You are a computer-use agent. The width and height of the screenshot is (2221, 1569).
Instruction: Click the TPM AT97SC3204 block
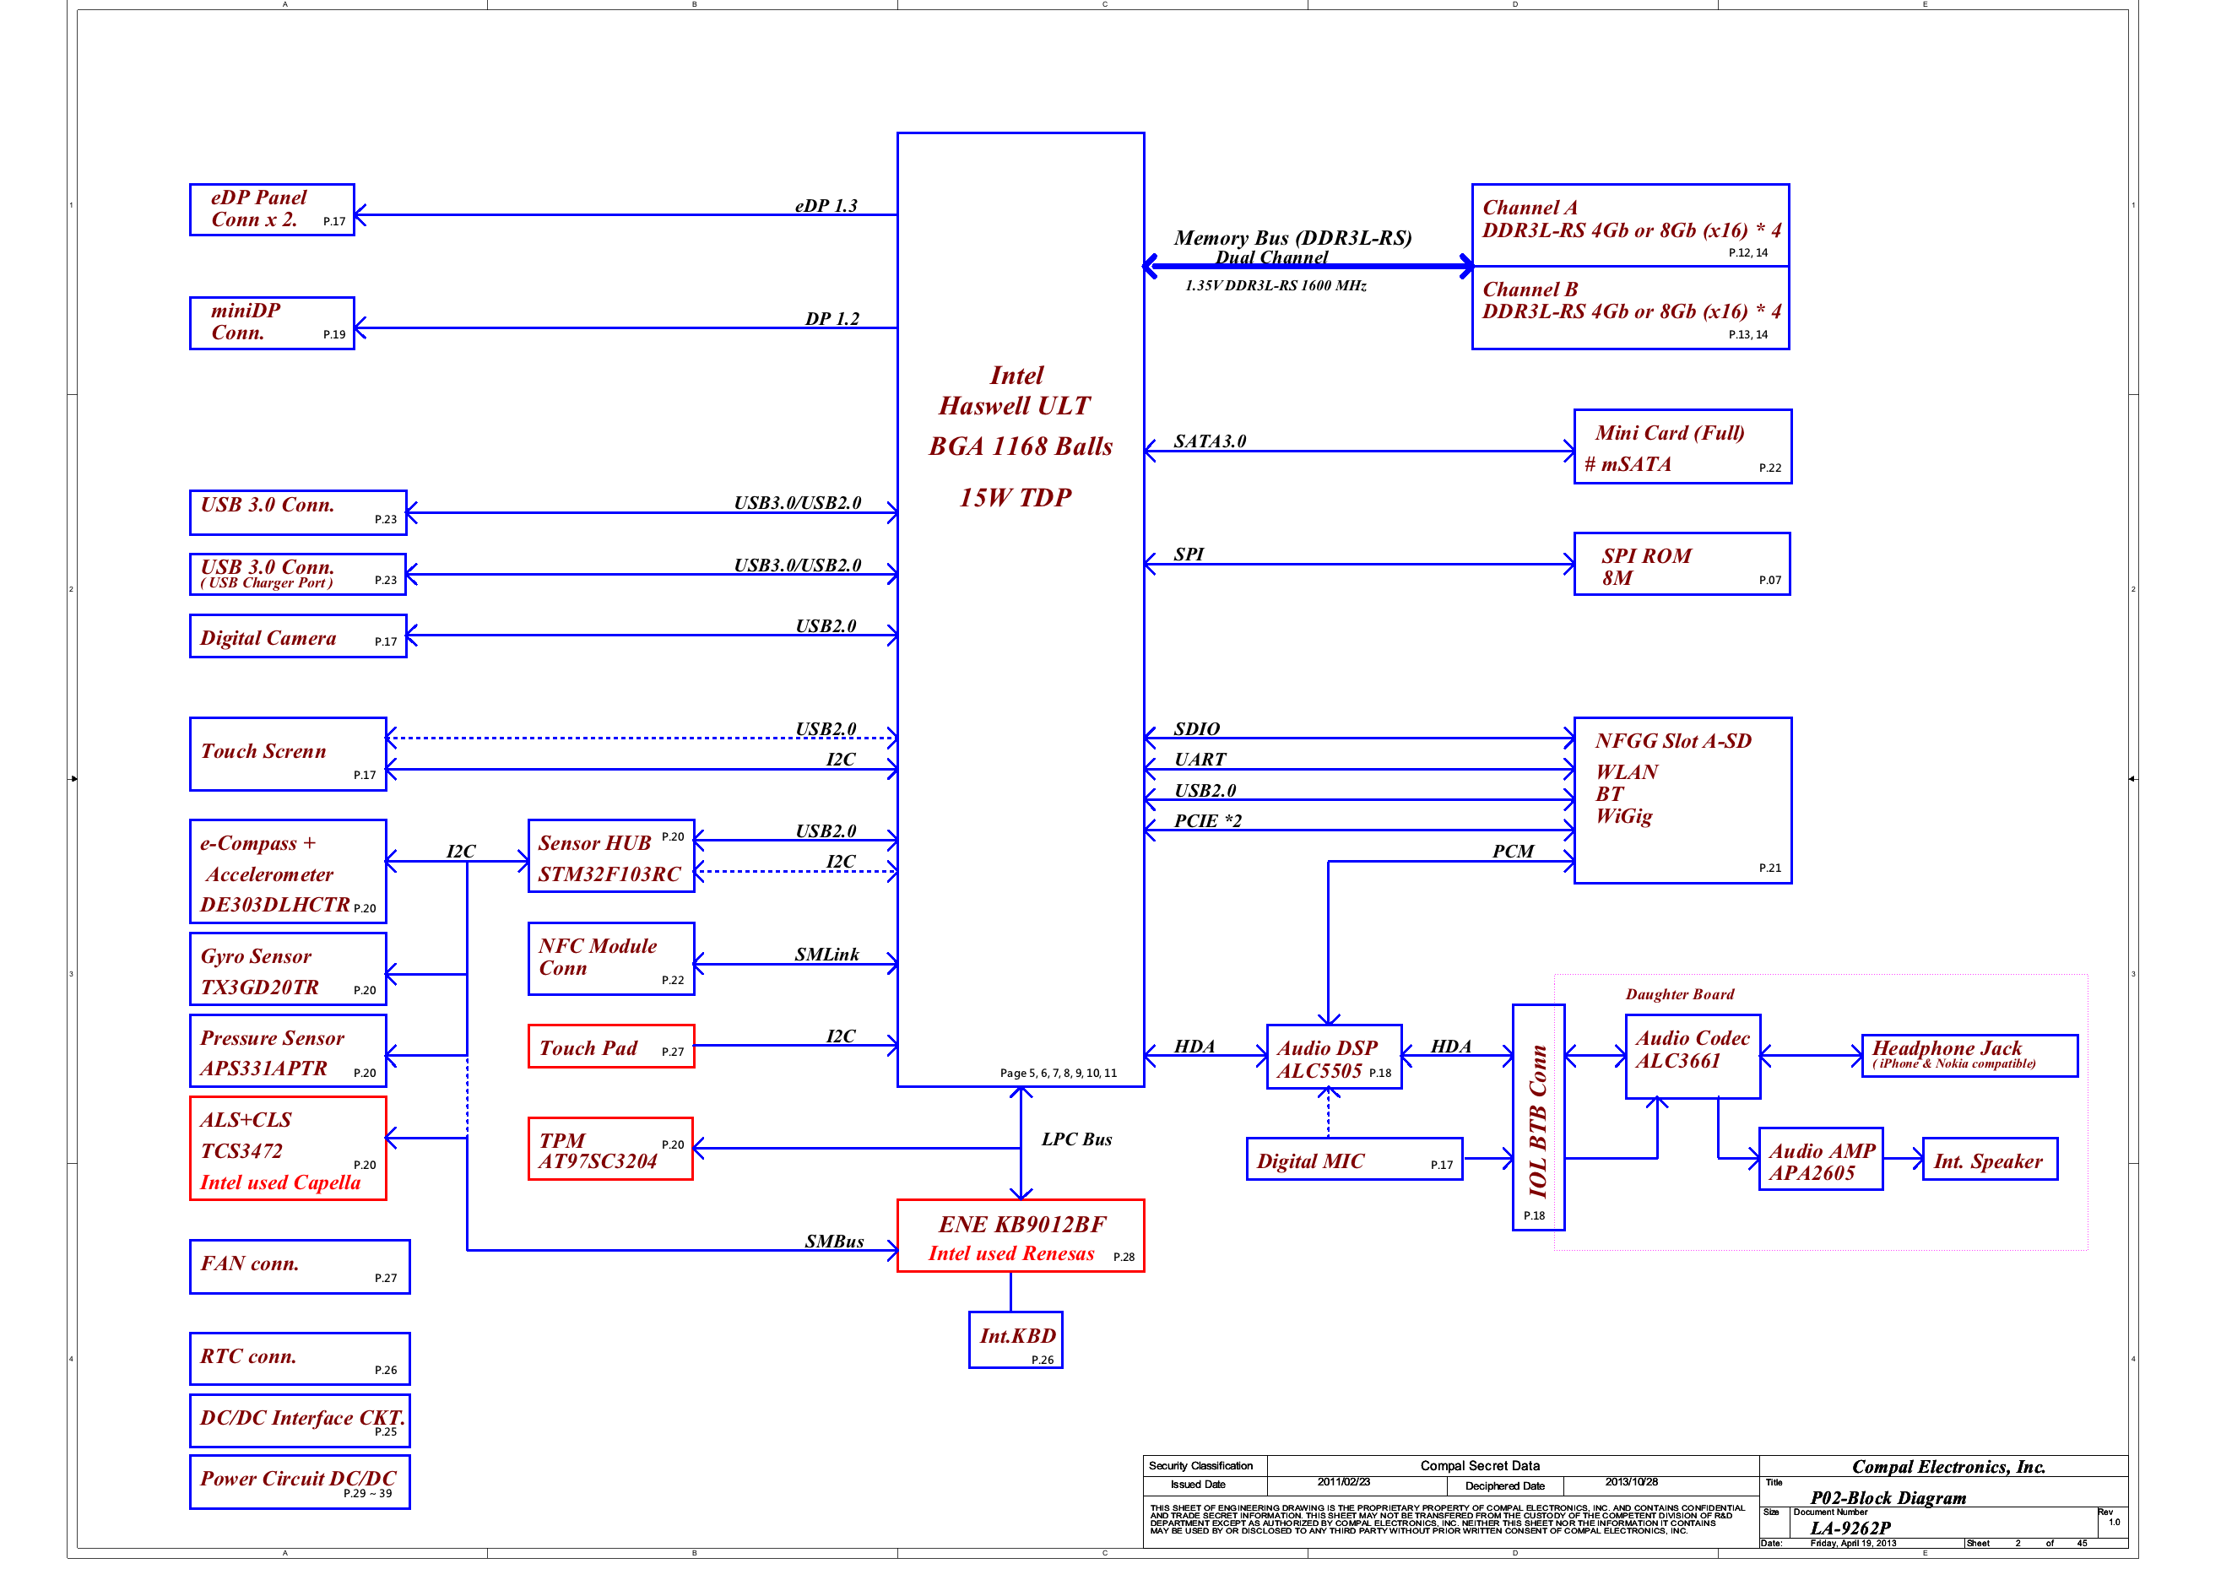(x=611, y=1150)
